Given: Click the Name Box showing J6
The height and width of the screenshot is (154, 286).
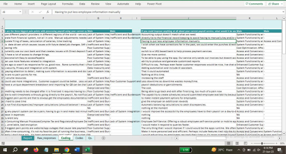Looking at the screenshot, I should pos(10,12).
